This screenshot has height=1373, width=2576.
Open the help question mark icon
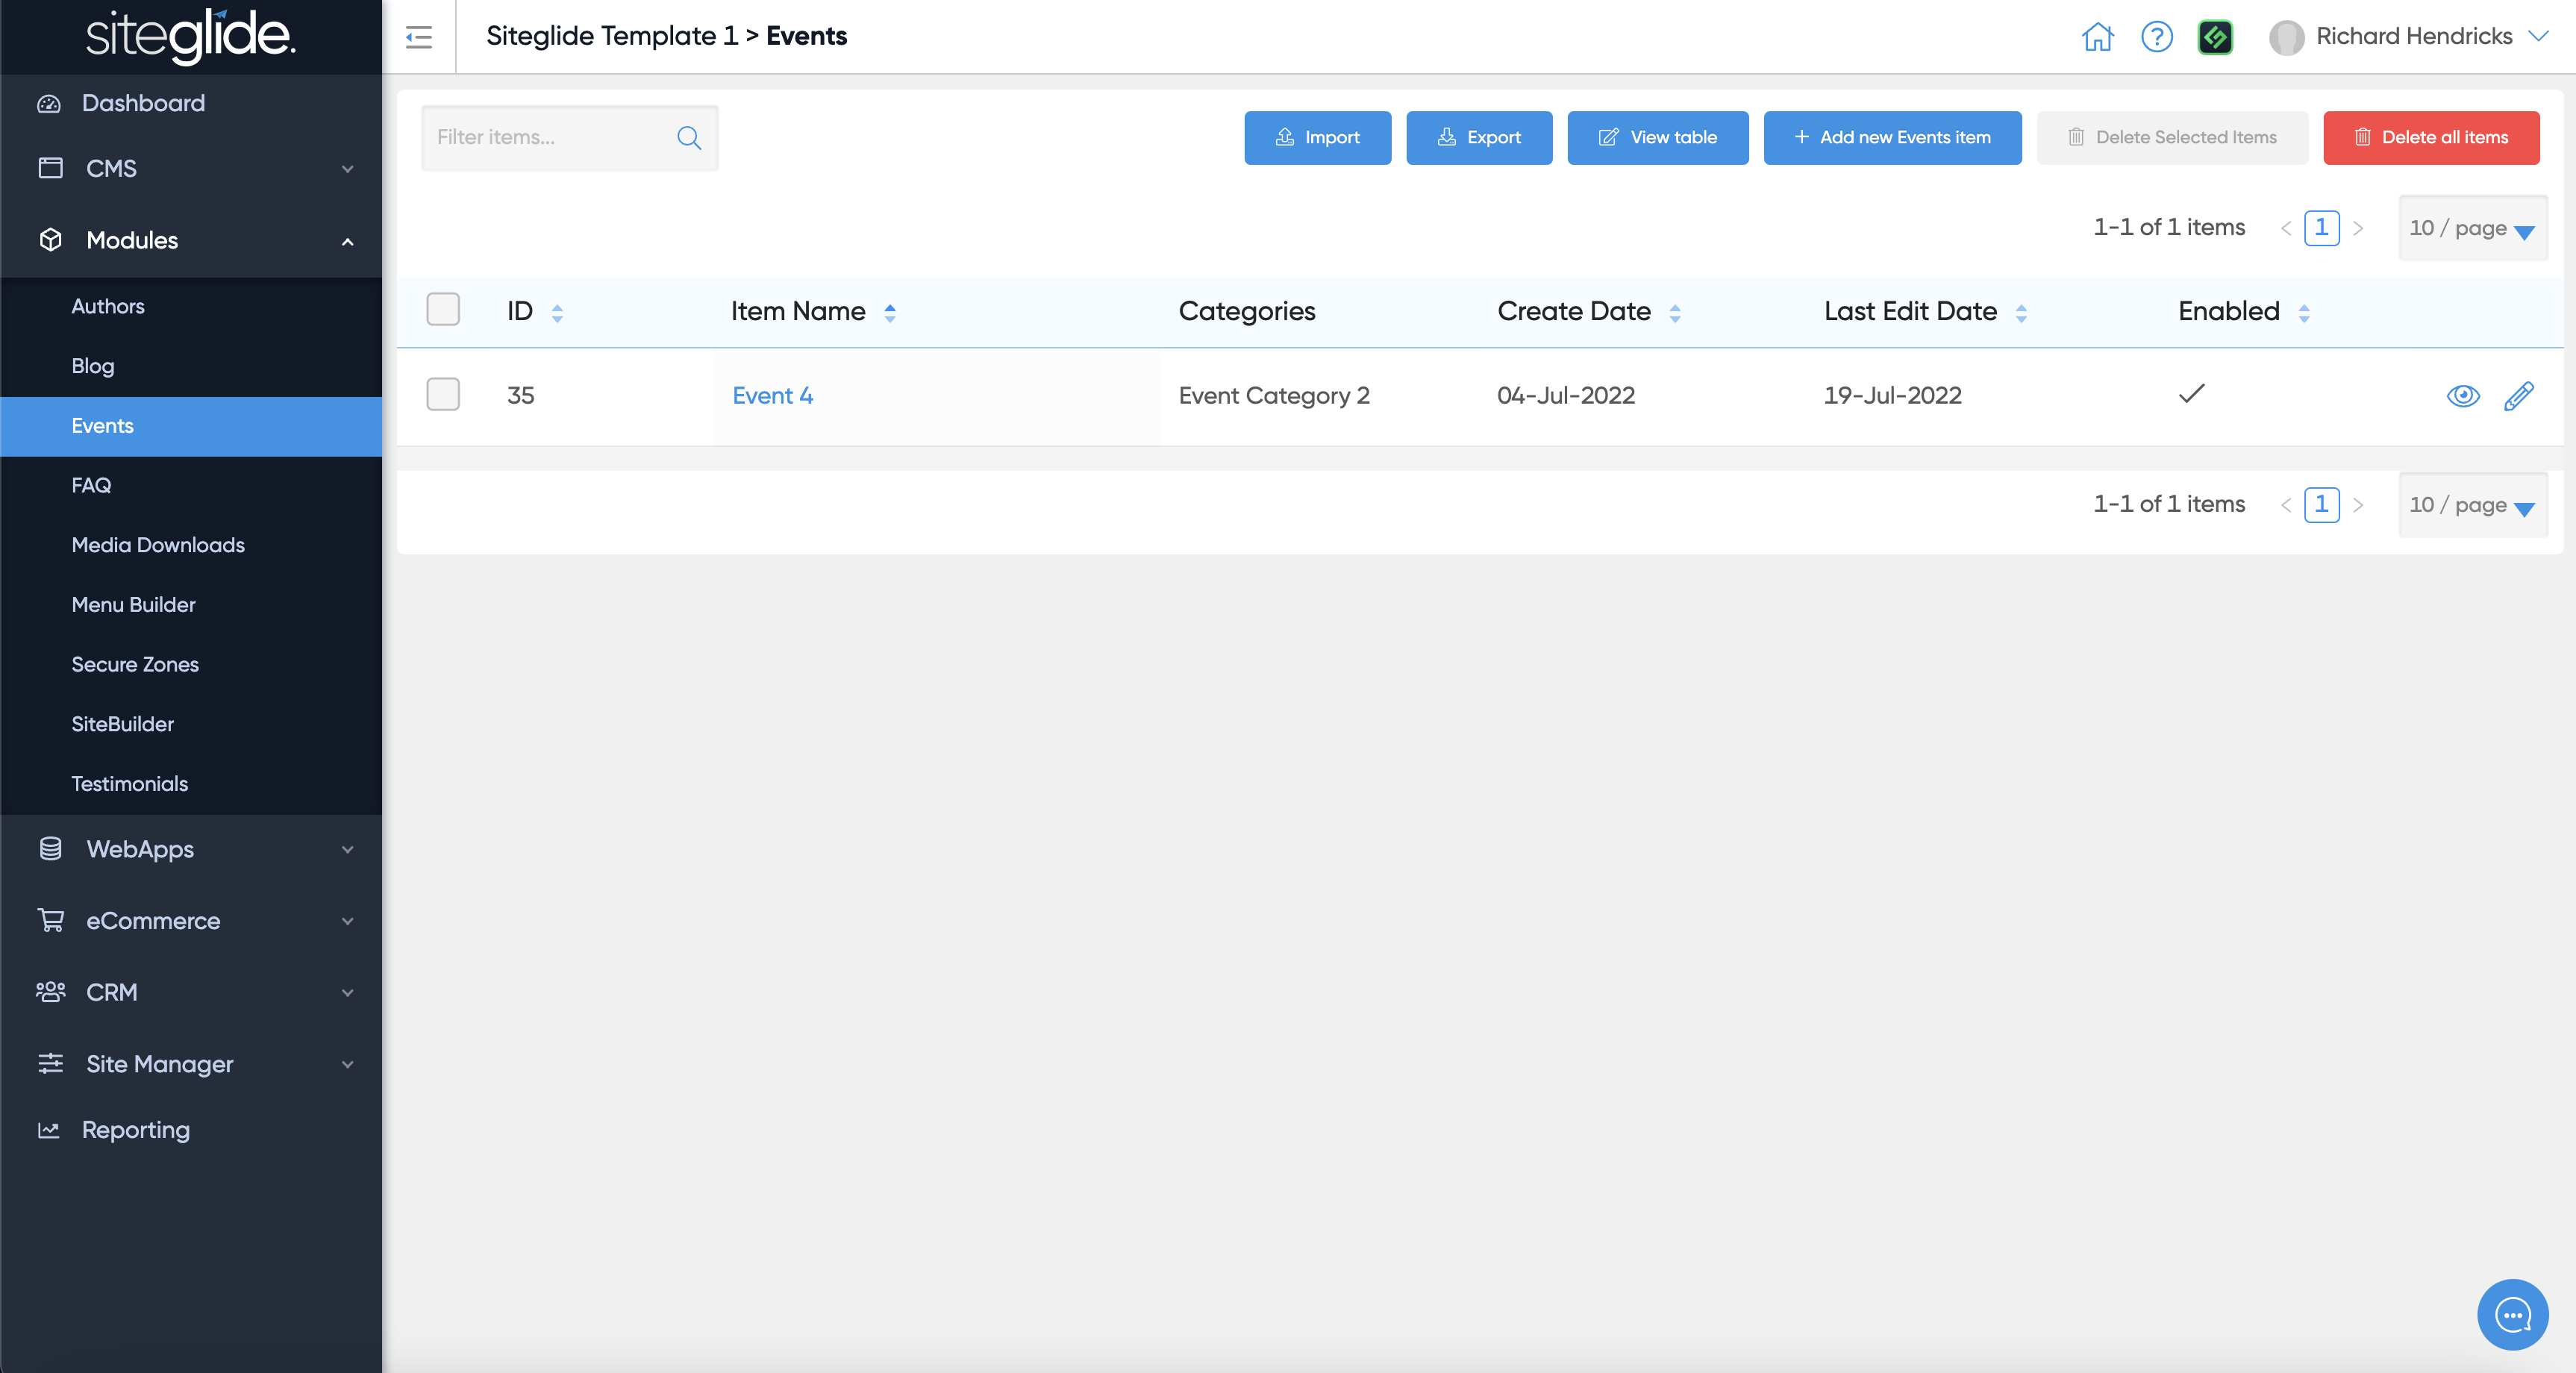point(2156,37)
